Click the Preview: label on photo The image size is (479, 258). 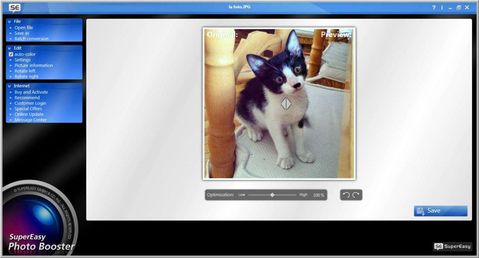[x=336, y=34]
